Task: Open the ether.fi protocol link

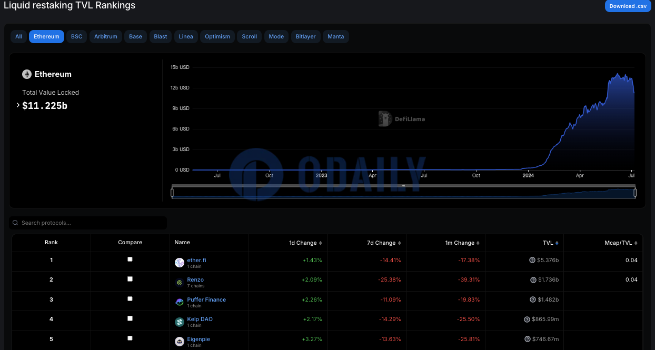Action: click(197, 260)
